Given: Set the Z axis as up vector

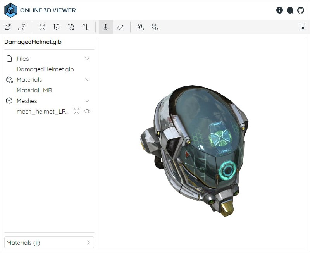Looking at the screenshot, I should pos(71,27).
